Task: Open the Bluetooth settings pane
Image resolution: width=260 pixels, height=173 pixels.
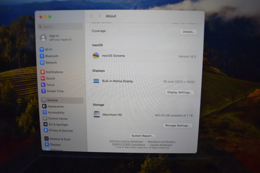Action: pos(61,56)
